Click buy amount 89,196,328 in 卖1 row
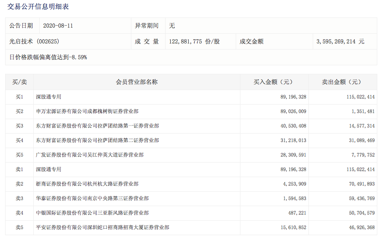 (x=293, y=169)
